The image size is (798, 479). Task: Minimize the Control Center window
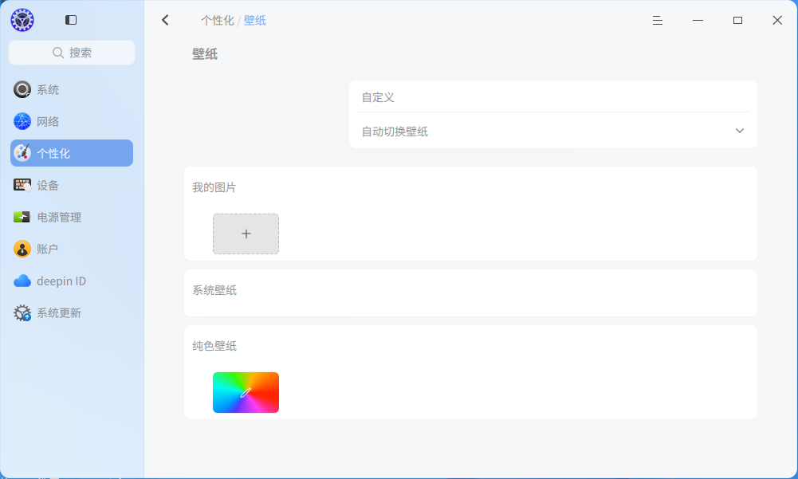point(698,21)
